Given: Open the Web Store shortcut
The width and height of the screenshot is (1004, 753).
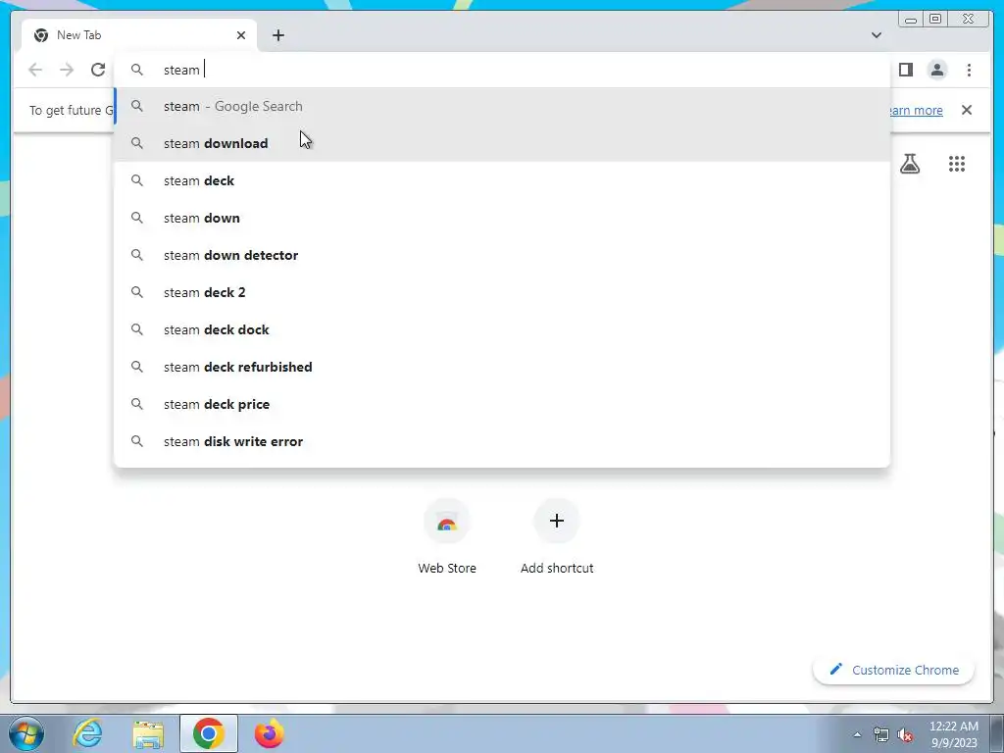Looking at the screenshot, I should (x=447, y=536).
